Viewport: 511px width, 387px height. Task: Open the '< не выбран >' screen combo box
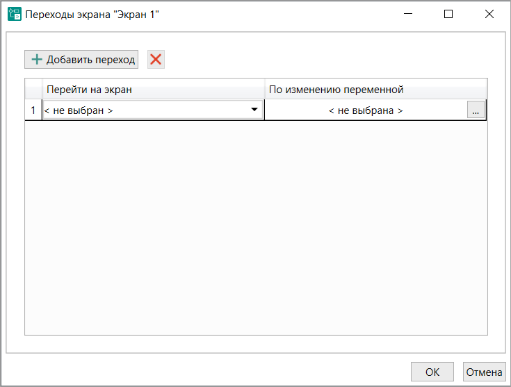pyautogui.click(x=146, y=110)
